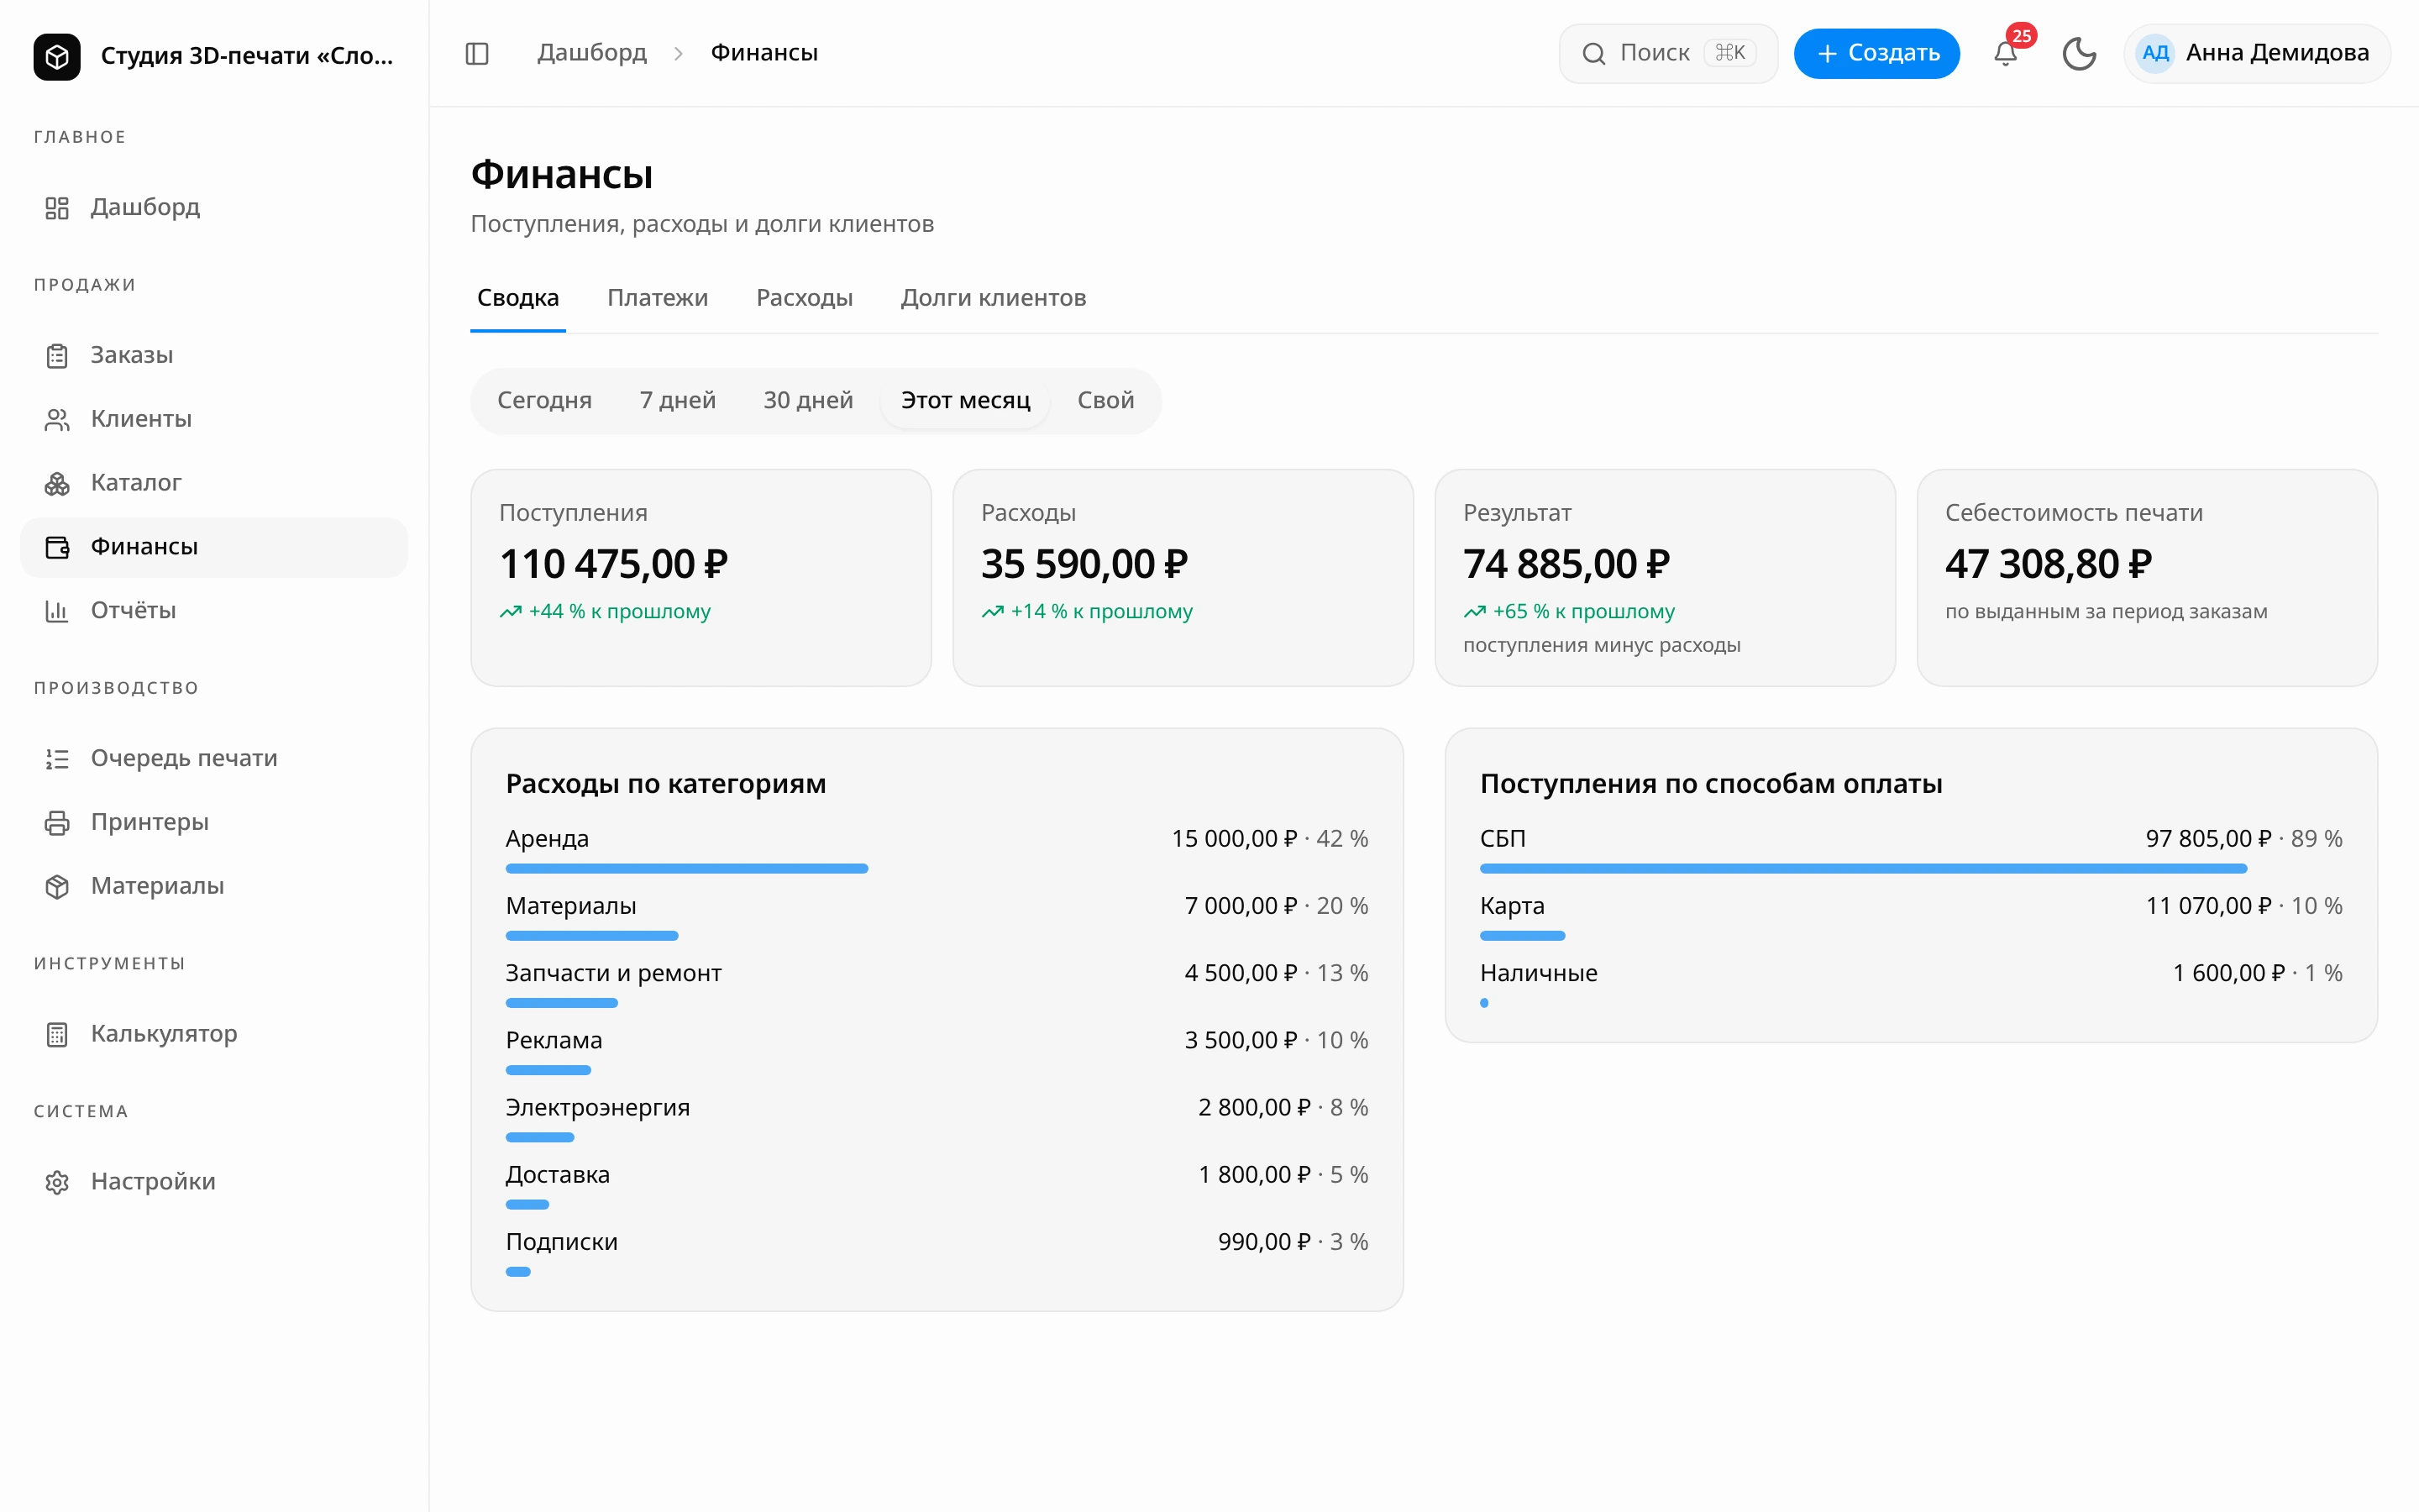Switch to the Расходы tab
Screen dimensions: 2419x1512
(x=805, y=298)
